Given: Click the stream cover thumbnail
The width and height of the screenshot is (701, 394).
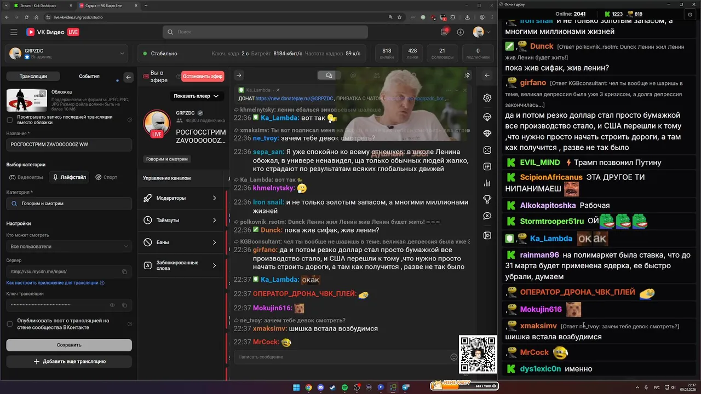Looking at the screenshot, I should 27,100.
